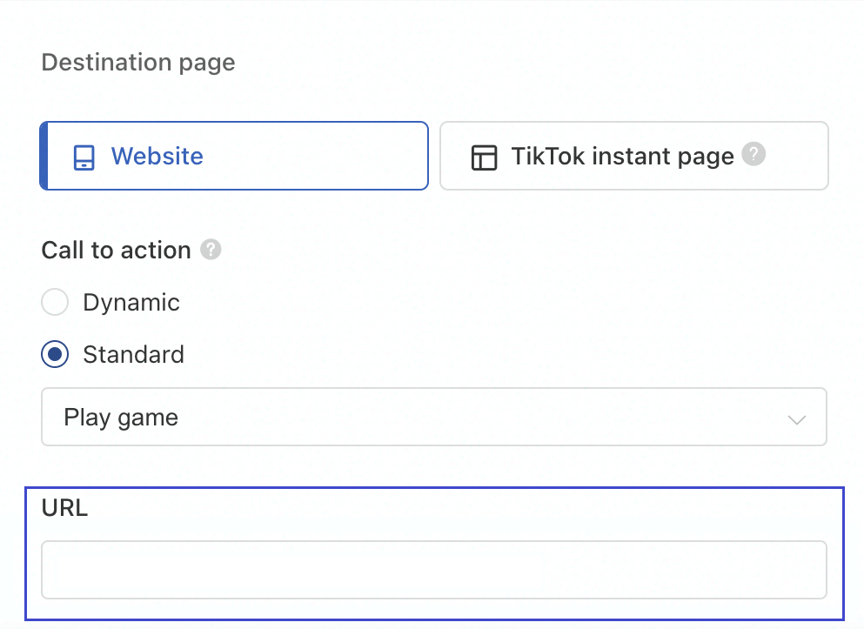Open the Play game dropdown
This screenshot has height=629, width=864.
(434, 417)
